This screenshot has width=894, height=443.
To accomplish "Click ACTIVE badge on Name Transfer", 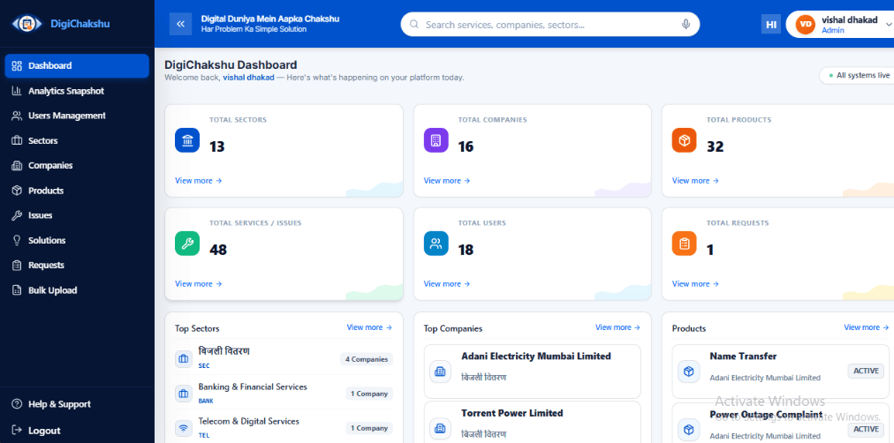I will 866,371.
